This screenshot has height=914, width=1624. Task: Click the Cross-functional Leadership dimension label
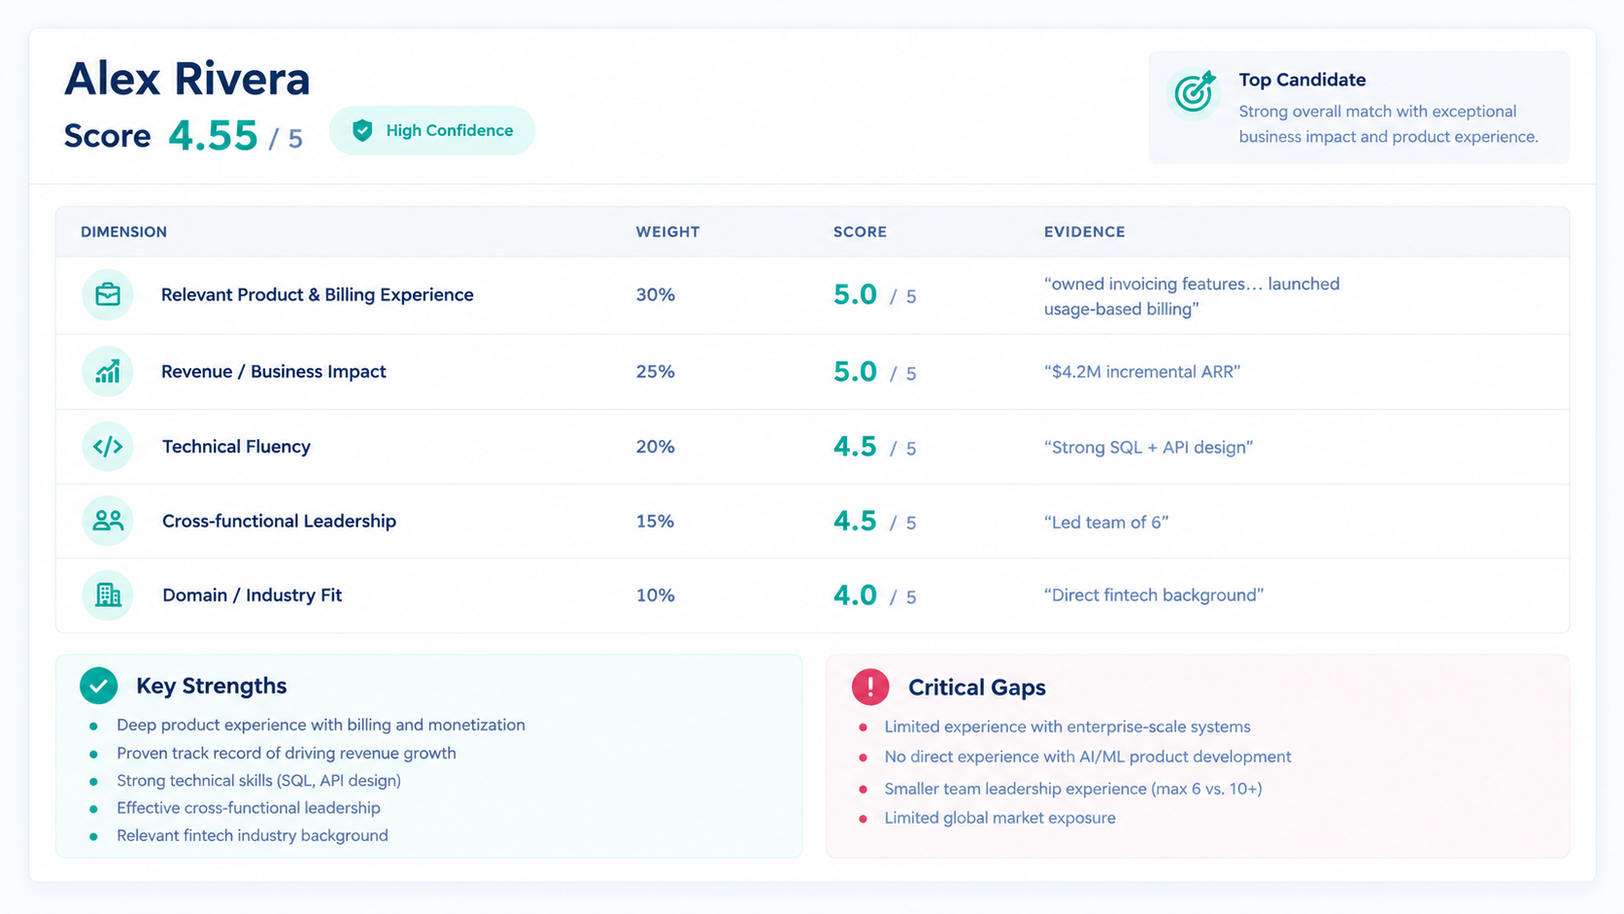pos(279,522)
